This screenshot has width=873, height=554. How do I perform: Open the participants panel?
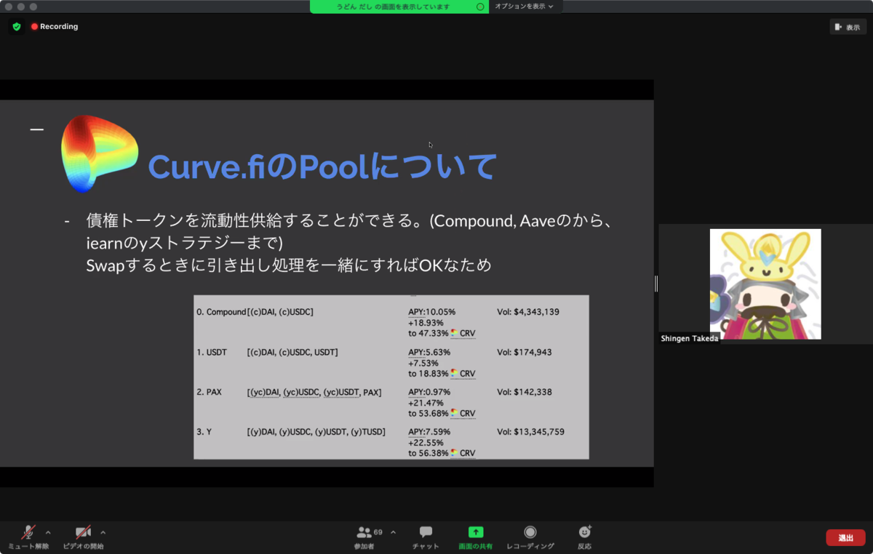coord(364,537)
